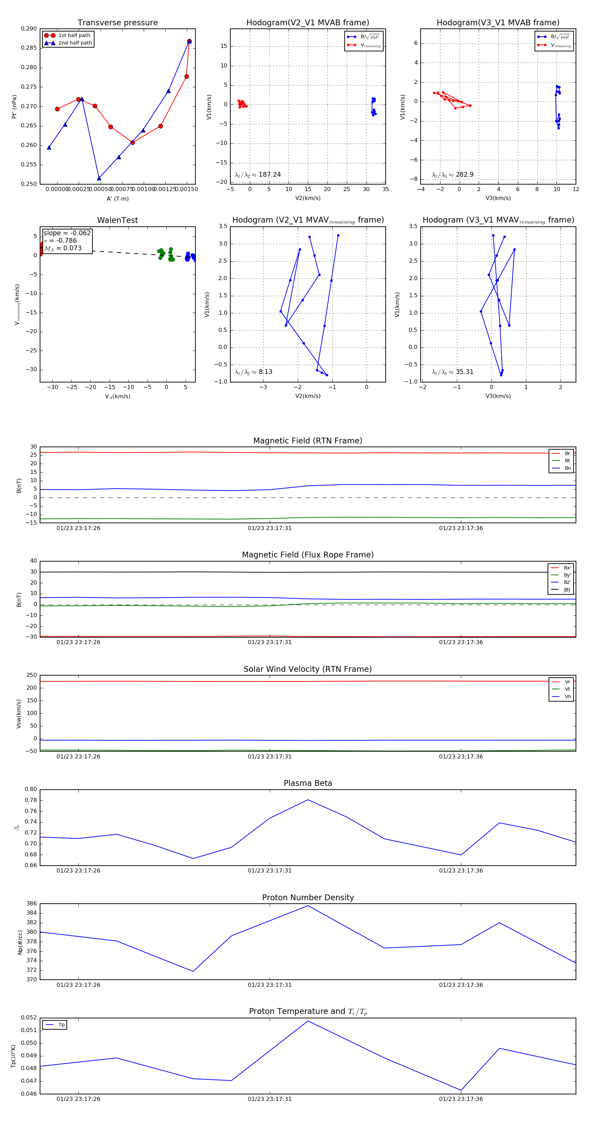Image resolution: width=616 pixels, height=1130 pixels.
Task: Click the "Hodogram(V3_V1 MVAB frame)" title
Action: pos(498,23)
